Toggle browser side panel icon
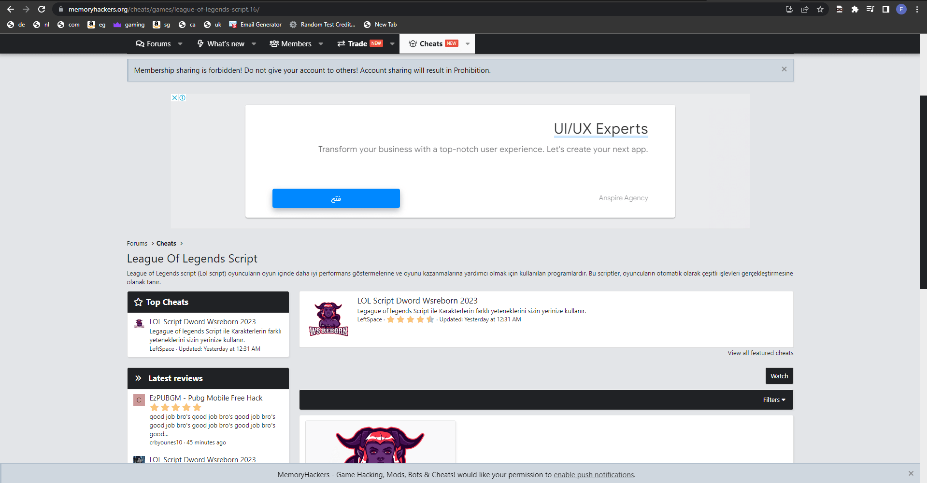The height and width of the screenshot is (483, 927). 886,9
